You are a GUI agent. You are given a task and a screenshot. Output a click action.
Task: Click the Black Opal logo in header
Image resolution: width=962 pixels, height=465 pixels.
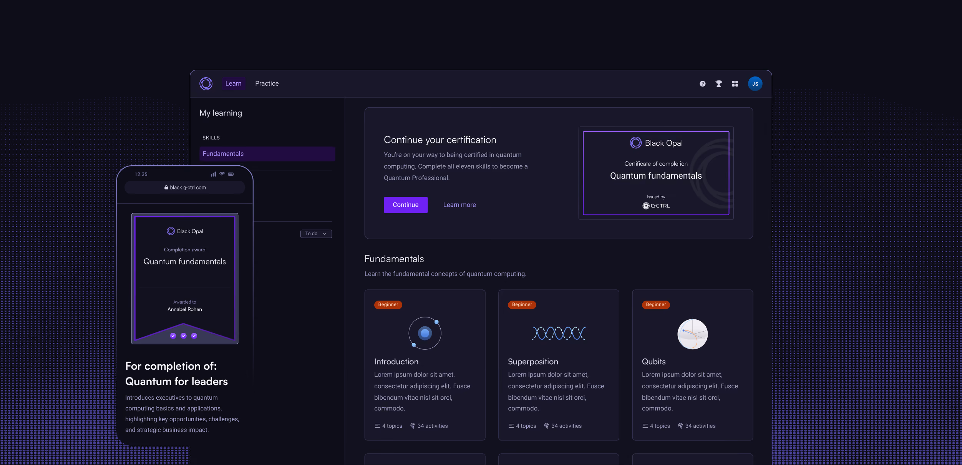point(206,84)
